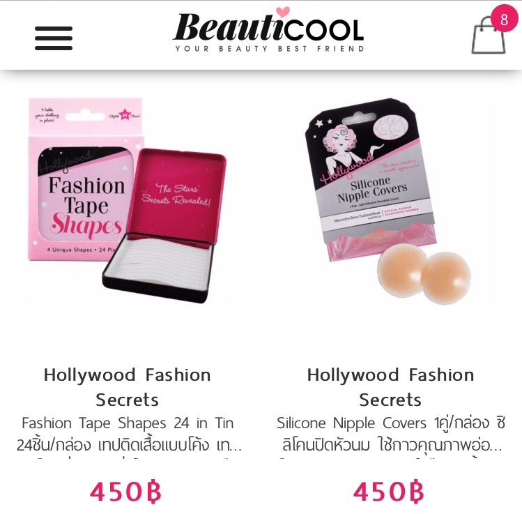The image size is (522, 514).
Task: Open the Fashion Tape Shapes 24 in Tin description
Action: (129, 434)
